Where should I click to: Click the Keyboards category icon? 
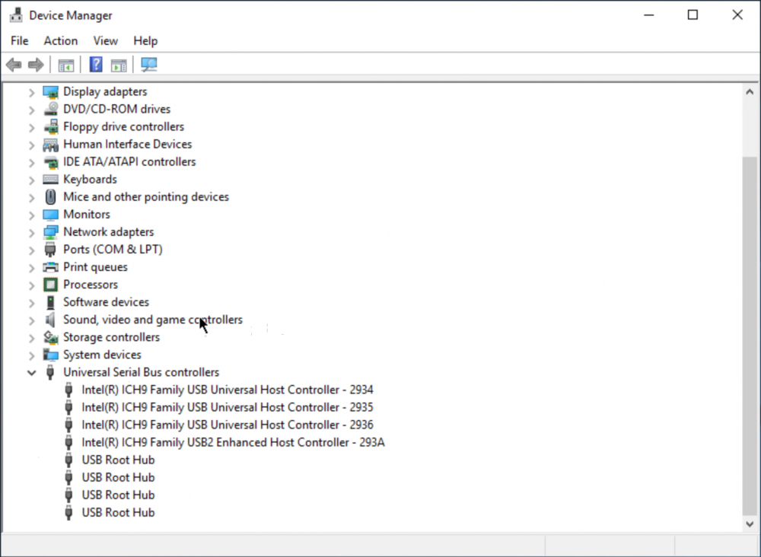[50, 180]
